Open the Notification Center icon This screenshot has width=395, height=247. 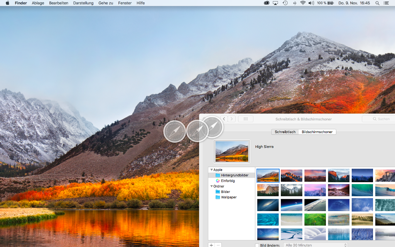(x=386, y=3)
